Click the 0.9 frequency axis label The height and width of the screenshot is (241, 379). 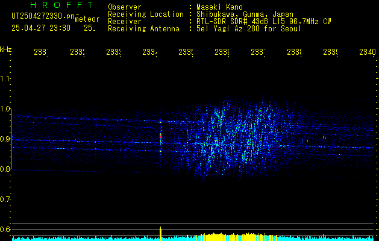[x=5, y=139]
